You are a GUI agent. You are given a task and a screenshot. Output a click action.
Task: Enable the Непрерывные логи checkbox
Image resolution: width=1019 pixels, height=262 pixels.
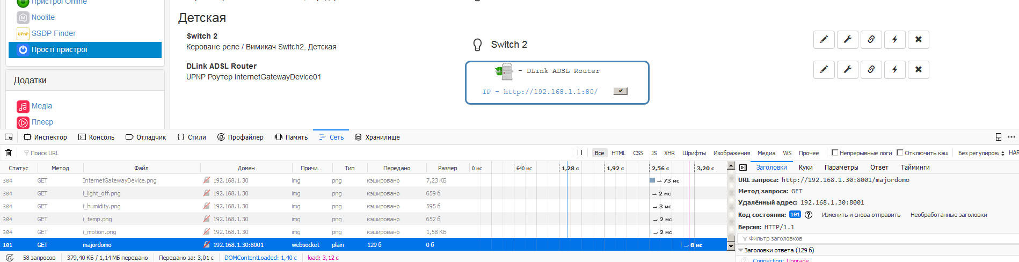tap(835, 153)
